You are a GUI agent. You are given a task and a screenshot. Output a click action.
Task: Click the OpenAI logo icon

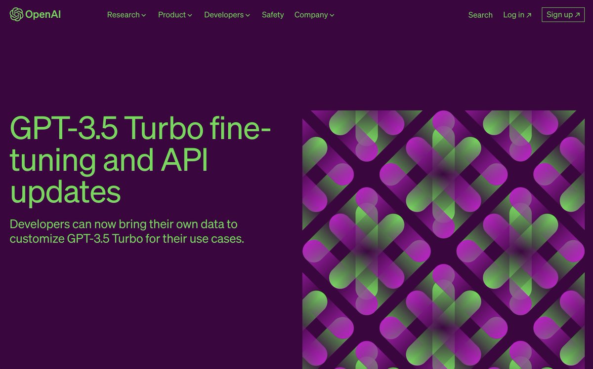point(16,15)
